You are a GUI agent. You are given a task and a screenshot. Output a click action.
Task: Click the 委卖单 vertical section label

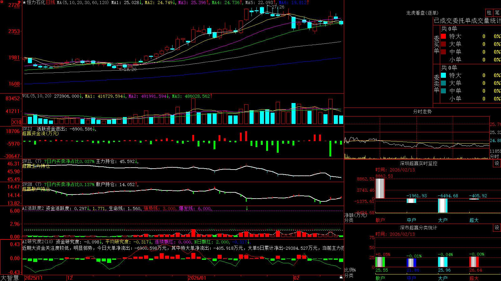tap(436, 84)
